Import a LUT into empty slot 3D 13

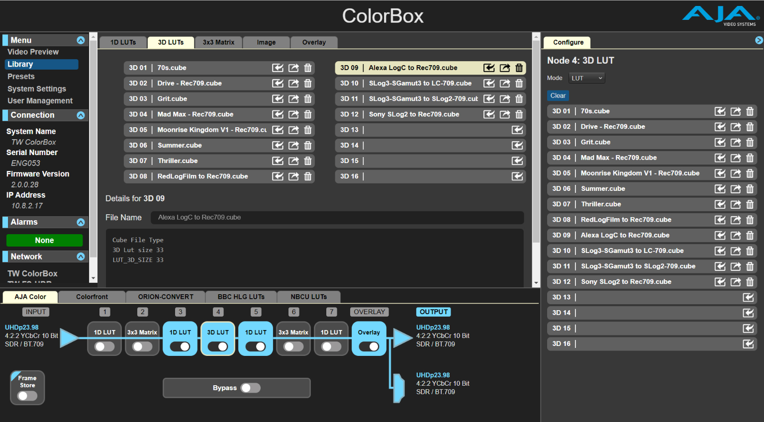tap(517, 130)
